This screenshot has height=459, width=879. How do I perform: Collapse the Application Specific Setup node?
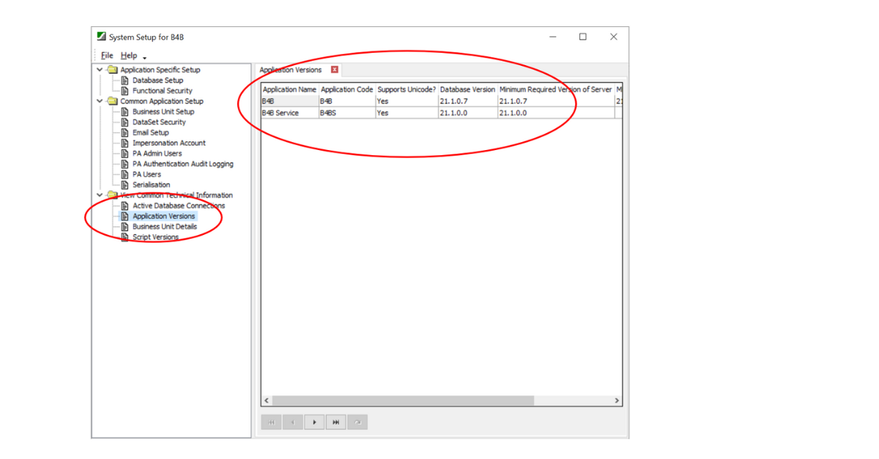[x=100, y=70]
